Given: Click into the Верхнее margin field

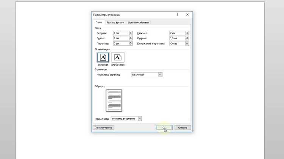Looking at the screenshot, I should click(121, 33).
